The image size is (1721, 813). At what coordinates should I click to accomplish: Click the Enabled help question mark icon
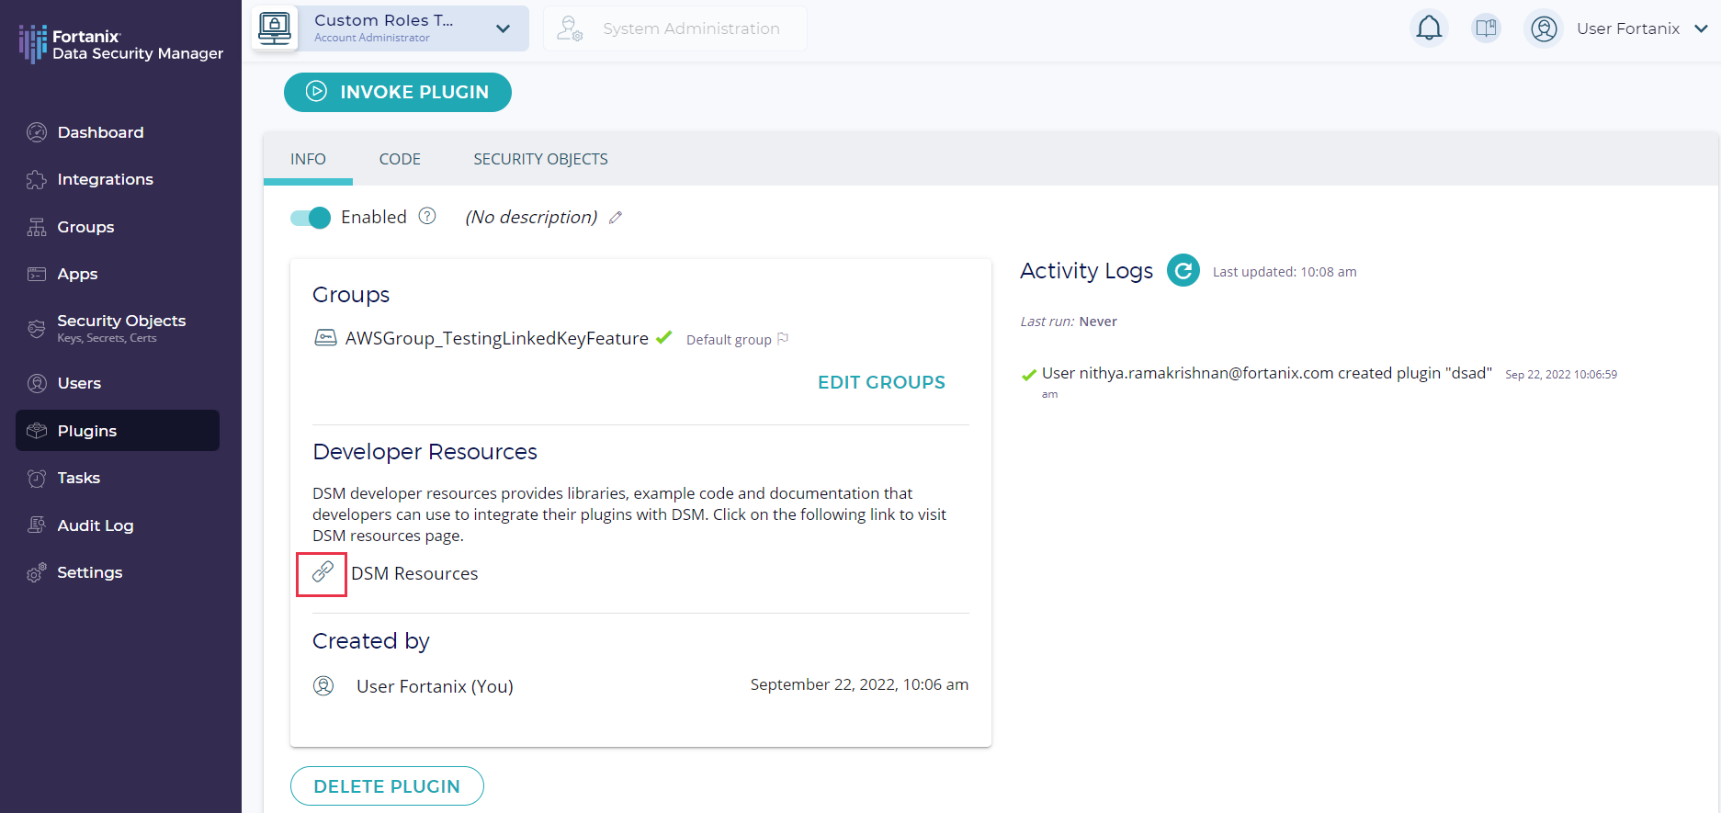pos(427,217)
